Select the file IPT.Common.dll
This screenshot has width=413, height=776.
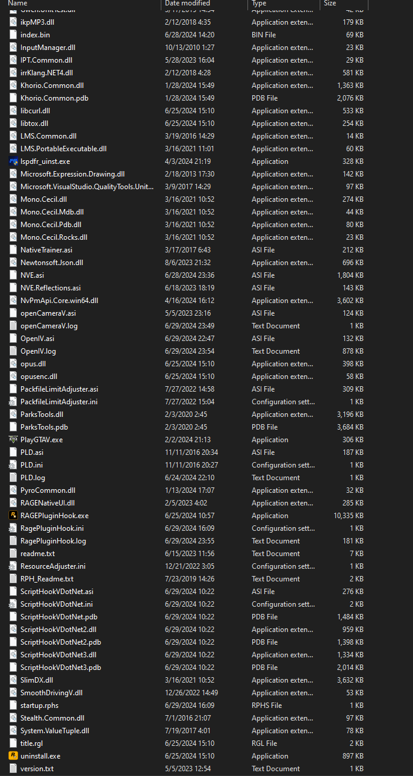(x=47, y=60)
